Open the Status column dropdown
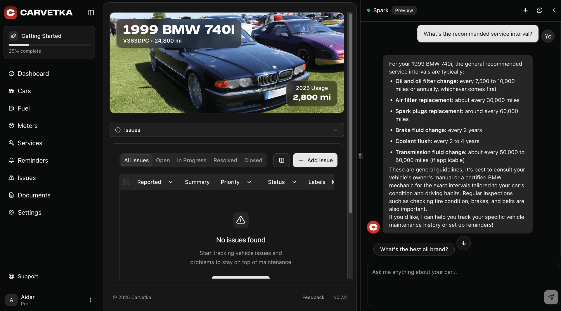 coord(294,182)
